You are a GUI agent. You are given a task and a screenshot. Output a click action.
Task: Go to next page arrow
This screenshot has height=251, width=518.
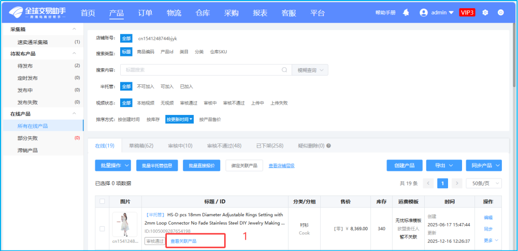pos(457,183)
